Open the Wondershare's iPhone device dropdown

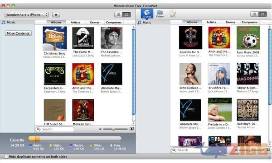(x=27, y=15)
